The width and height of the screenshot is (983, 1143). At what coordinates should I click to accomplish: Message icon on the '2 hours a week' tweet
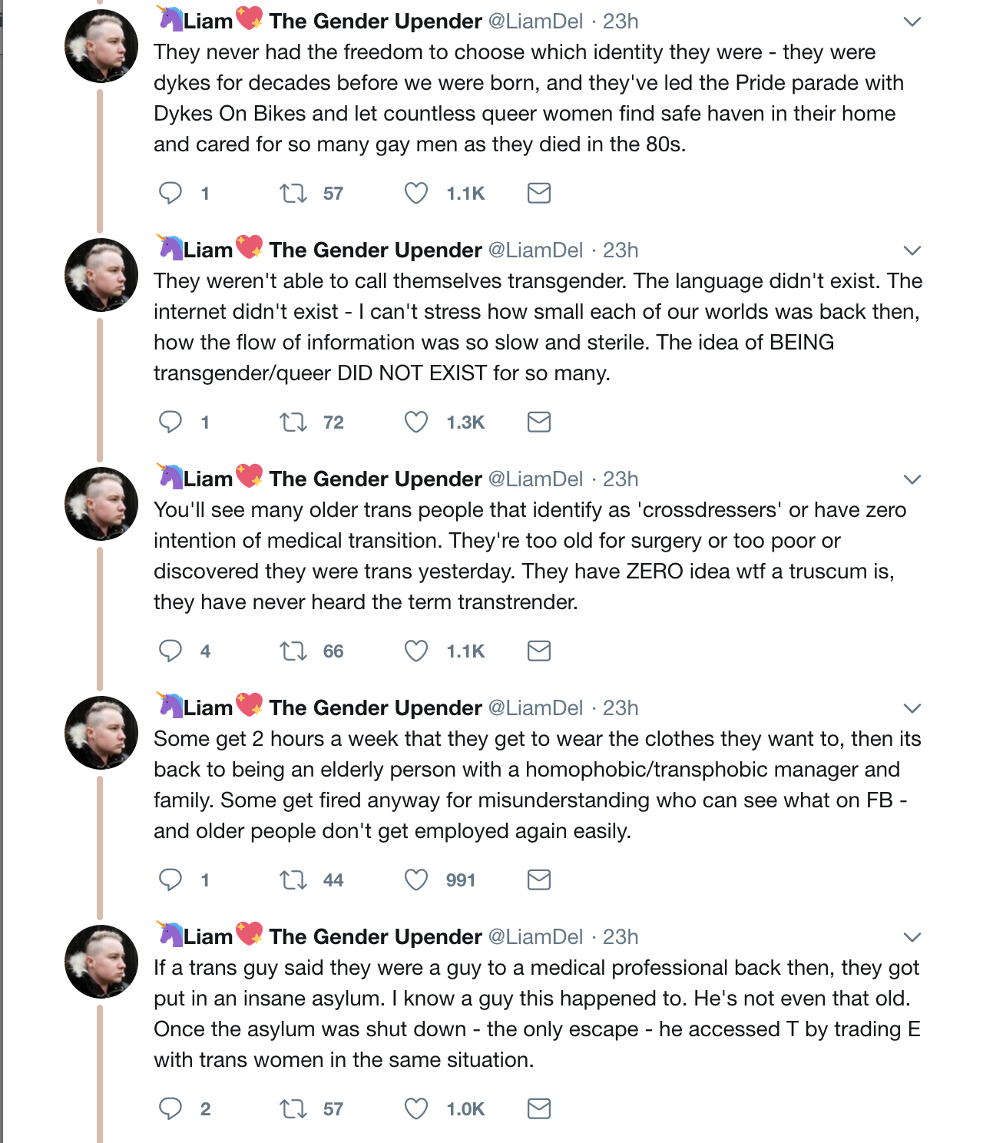tap(539, 880)
